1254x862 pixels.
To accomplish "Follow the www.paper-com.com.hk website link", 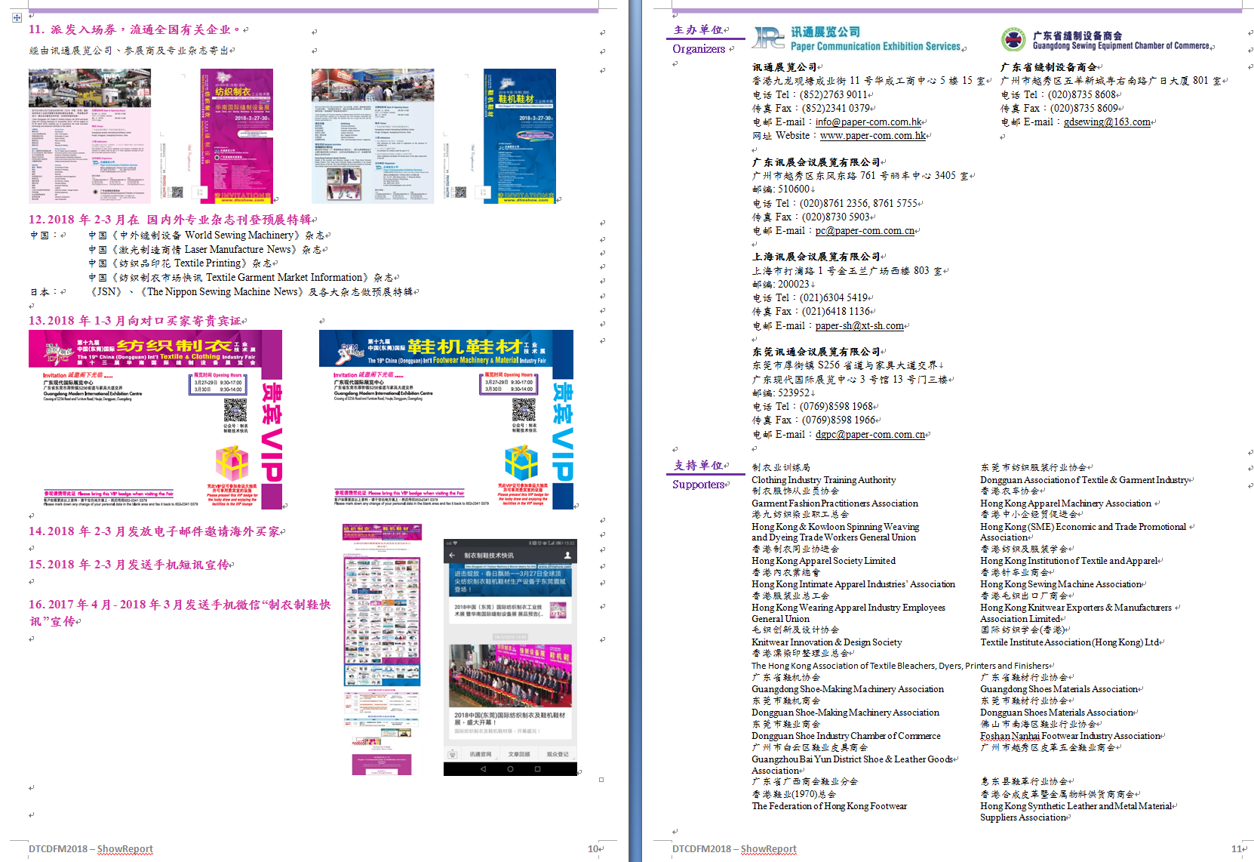I will coord(873,136).
